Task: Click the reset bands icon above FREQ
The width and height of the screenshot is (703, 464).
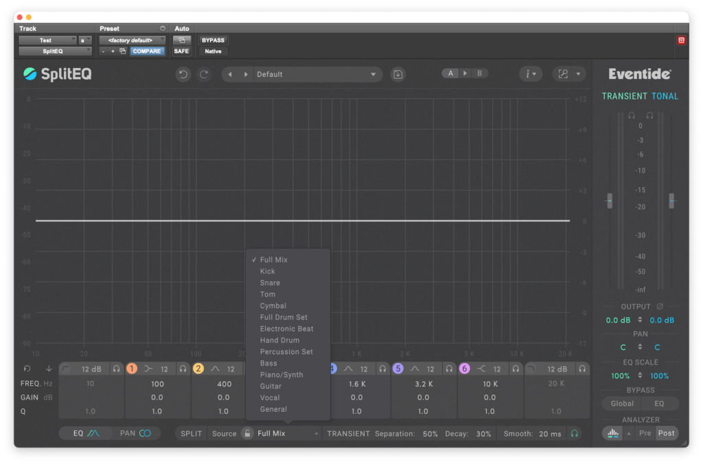Action: pyautogui.click(x=27, y=369)
